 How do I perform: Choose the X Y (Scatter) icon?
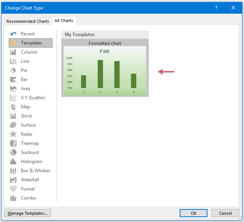(13, 98)
